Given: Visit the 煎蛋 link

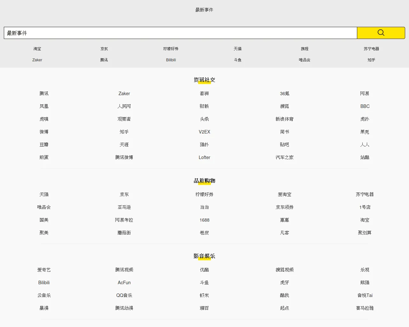Looking at the screenshot, I should pyautogui.click(x=44, y=157).
